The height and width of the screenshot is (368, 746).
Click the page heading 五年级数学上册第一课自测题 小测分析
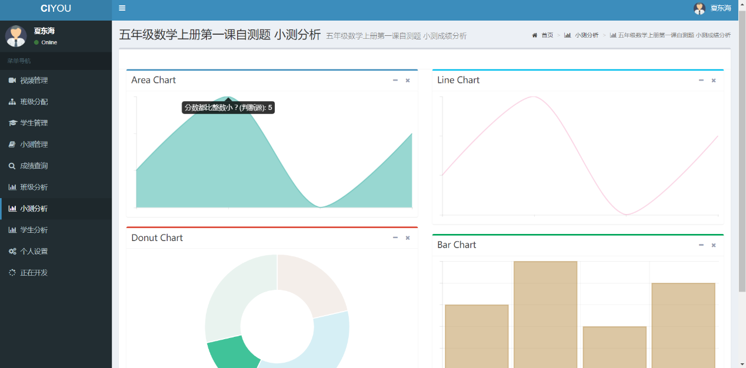pos(220,35)
